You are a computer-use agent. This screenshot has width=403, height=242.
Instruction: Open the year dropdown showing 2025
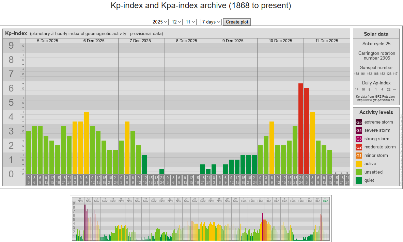pyautogui.click(x=160, y=22)
